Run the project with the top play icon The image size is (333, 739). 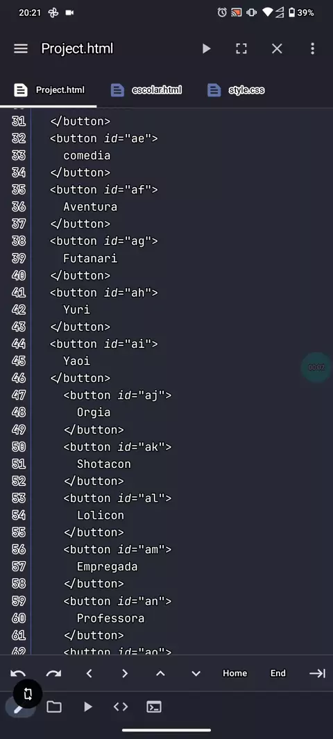pyautogui.click(x=206, y=49)
